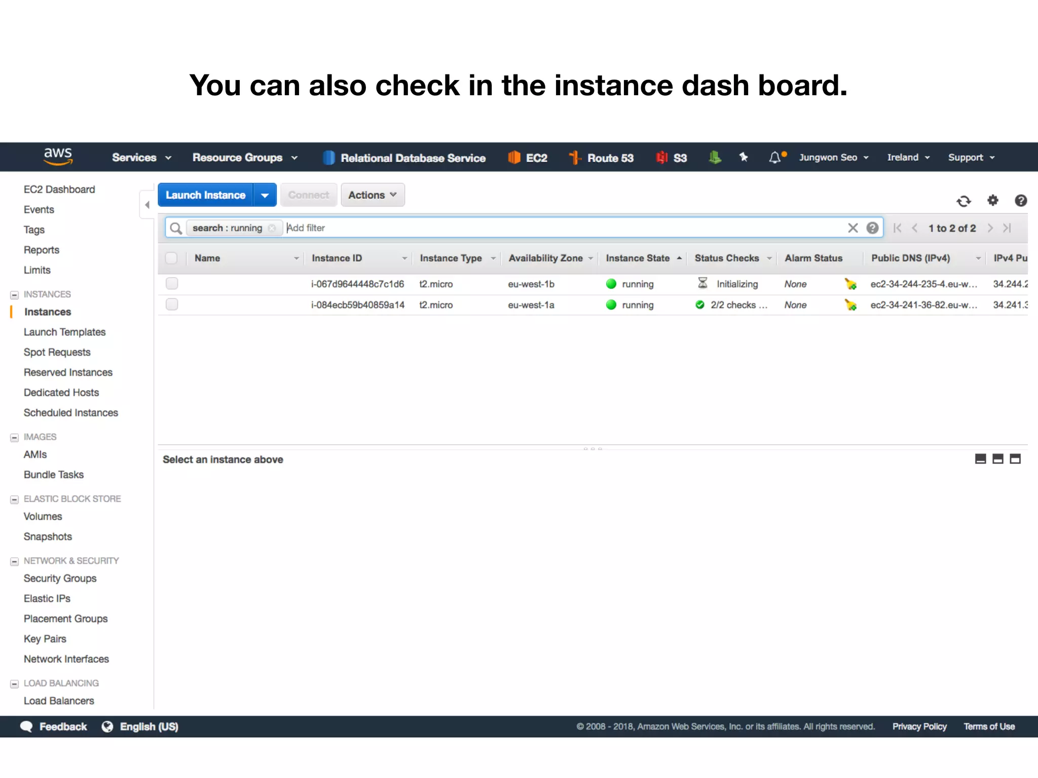This screenshot has height=778, width=1038.
Task: Open Elastic IPs in sidebar
Action: click(x=47, y=599)
